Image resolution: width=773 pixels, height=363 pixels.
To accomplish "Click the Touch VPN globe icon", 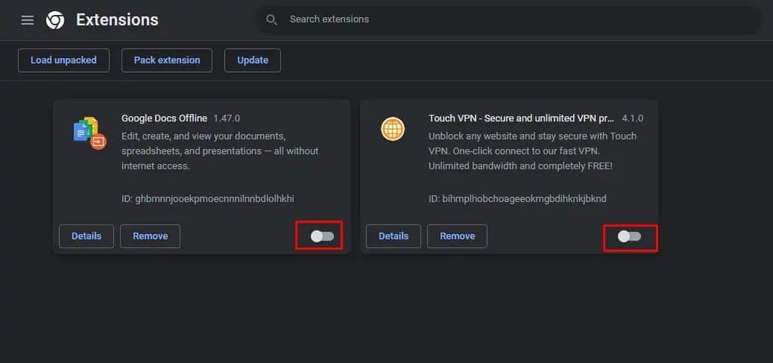I will click(x=393, y=129).
